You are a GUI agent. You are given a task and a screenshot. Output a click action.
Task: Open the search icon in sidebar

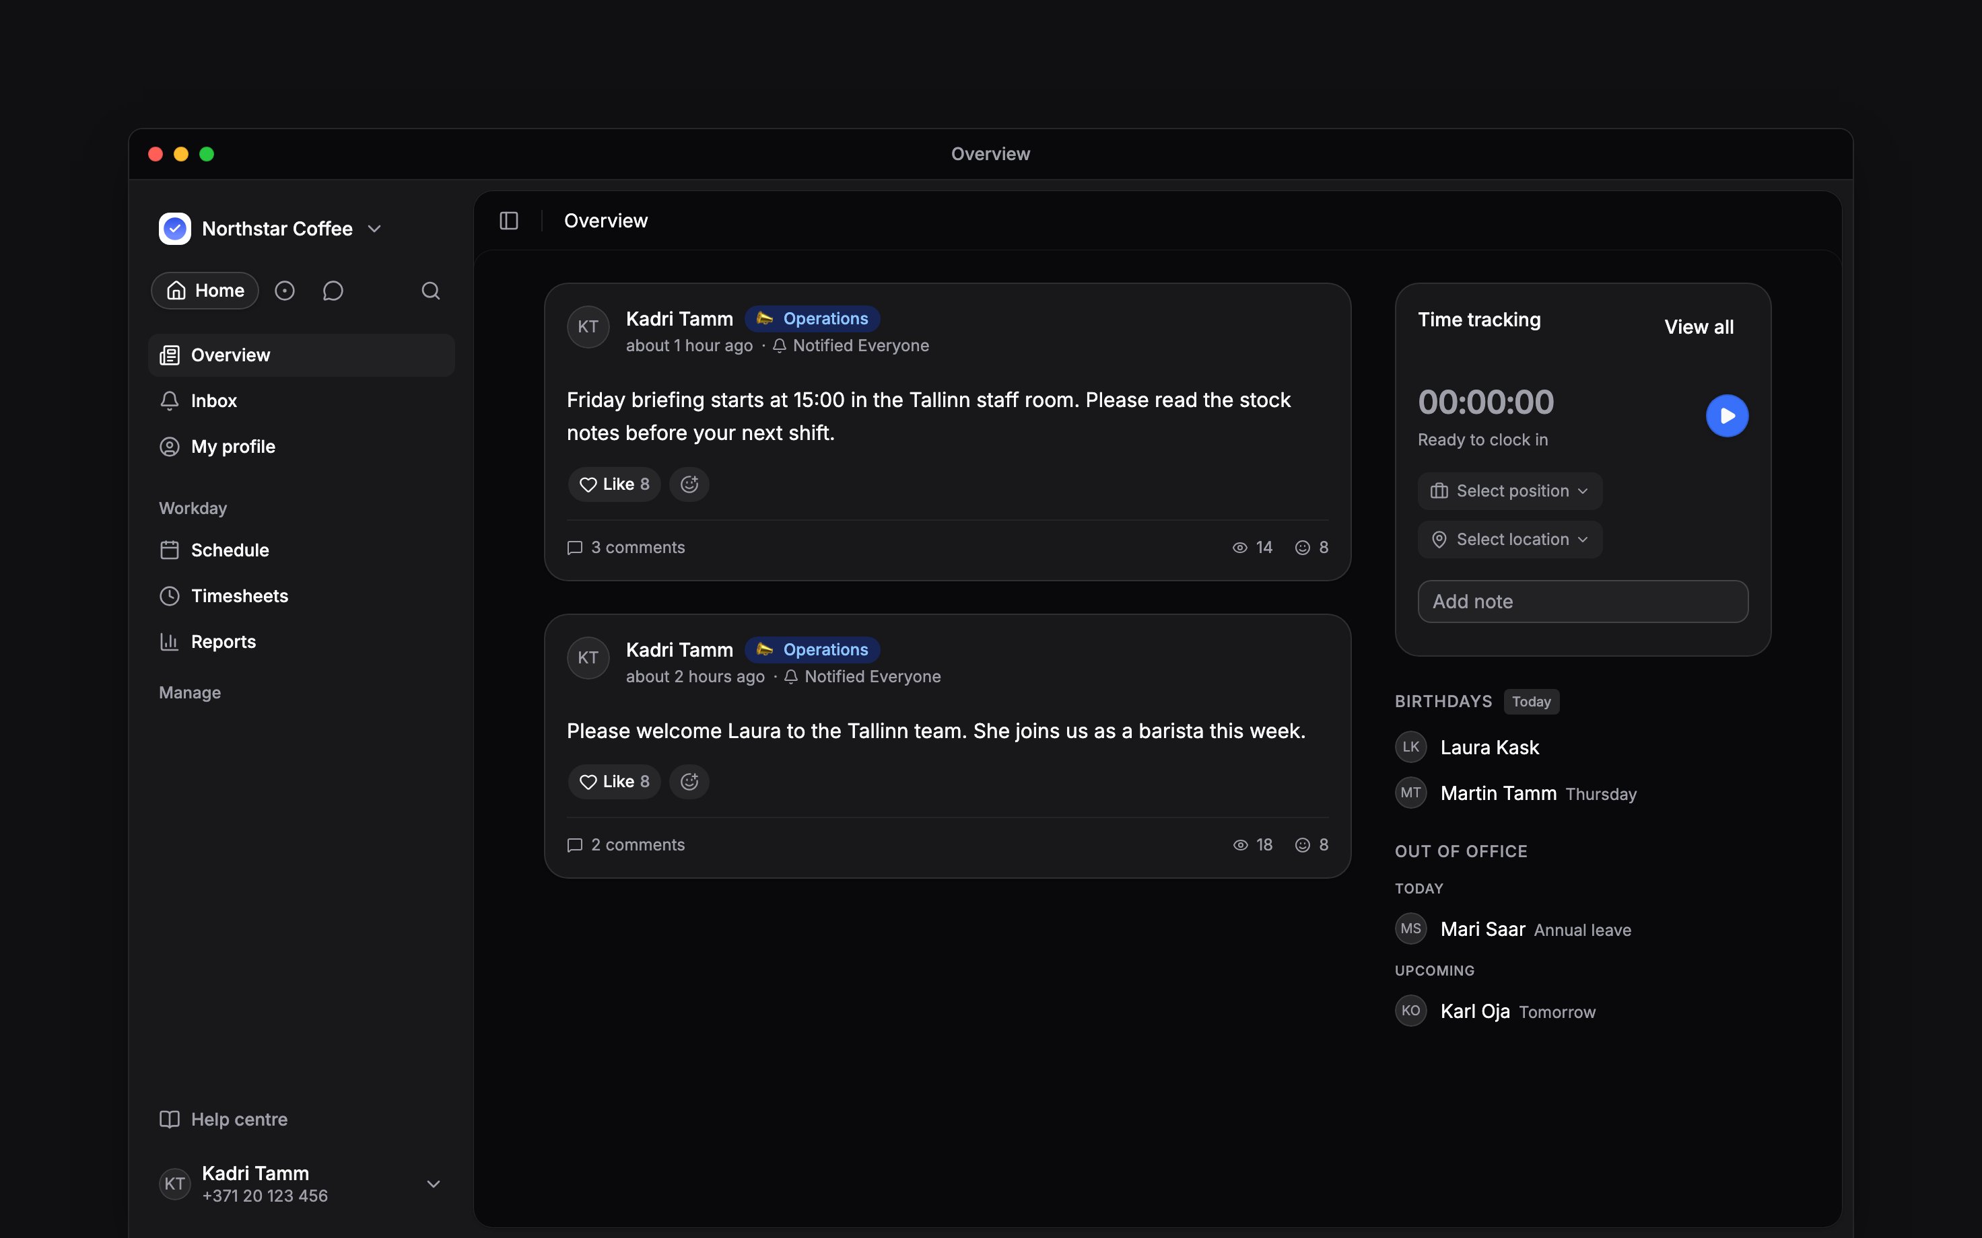tap(431, 291)
